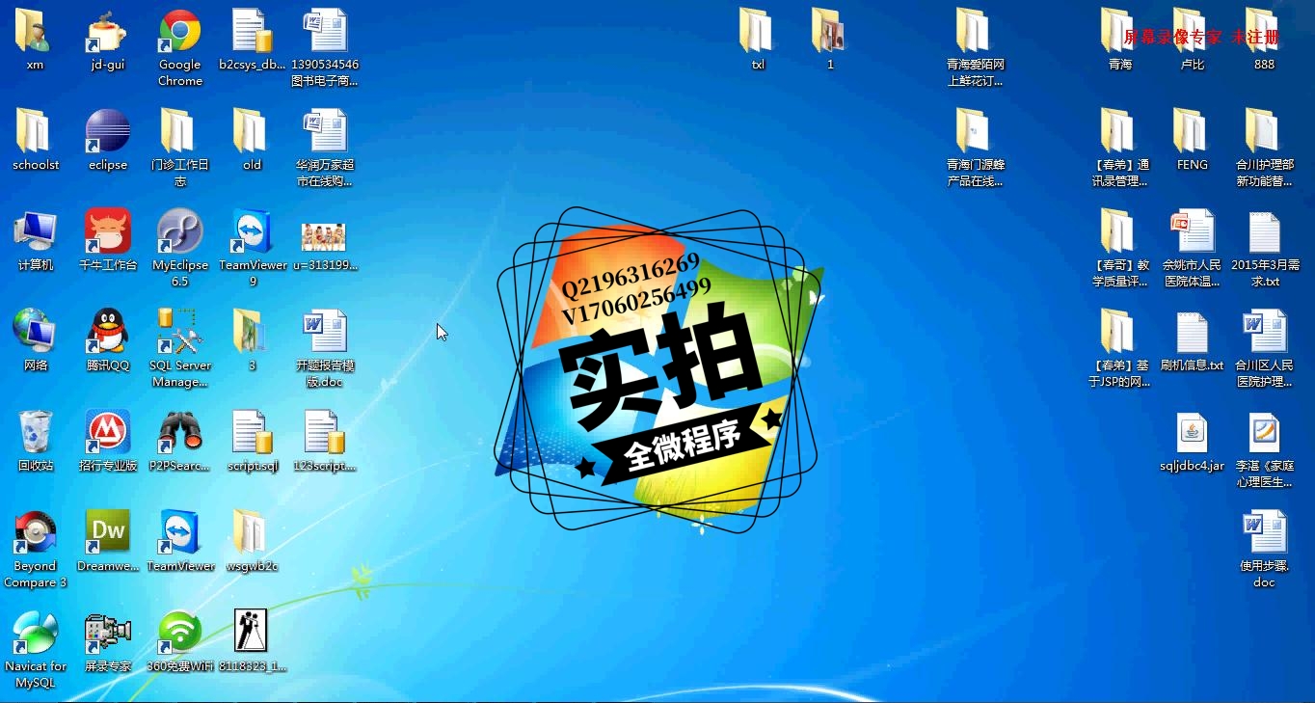Image resolution: width=1315 pixels, height=703 pixels.
Task: Open Google Chrome from the desktop
Action: click(x=180, y=31)
